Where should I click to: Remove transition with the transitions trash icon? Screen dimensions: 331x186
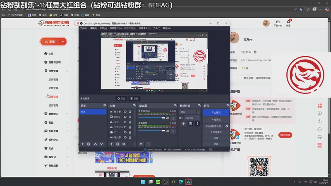pos(190,124)
